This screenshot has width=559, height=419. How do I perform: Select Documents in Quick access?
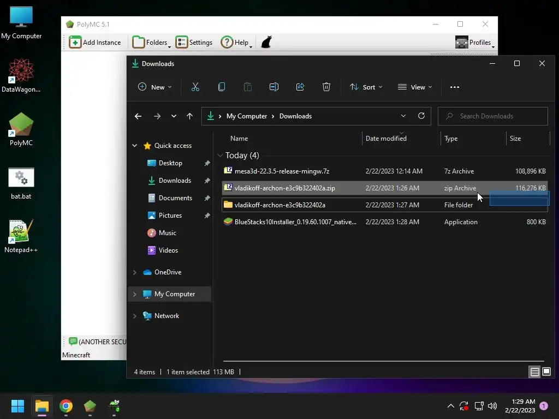(175, 197)
